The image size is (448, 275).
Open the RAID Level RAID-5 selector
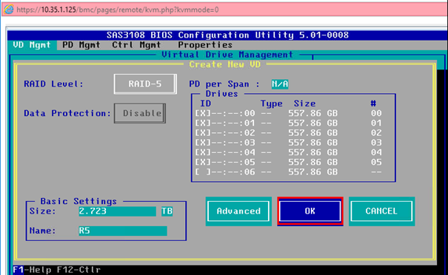[x=145, y=84]
